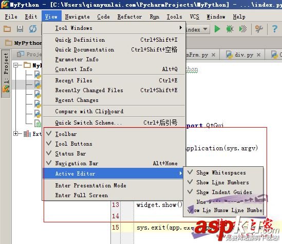
Task: Click the Save All floppy icon
Action: point(20,29)
